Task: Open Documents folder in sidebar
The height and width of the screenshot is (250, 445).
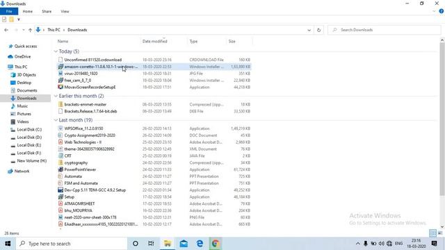Action: click(27, 90)
